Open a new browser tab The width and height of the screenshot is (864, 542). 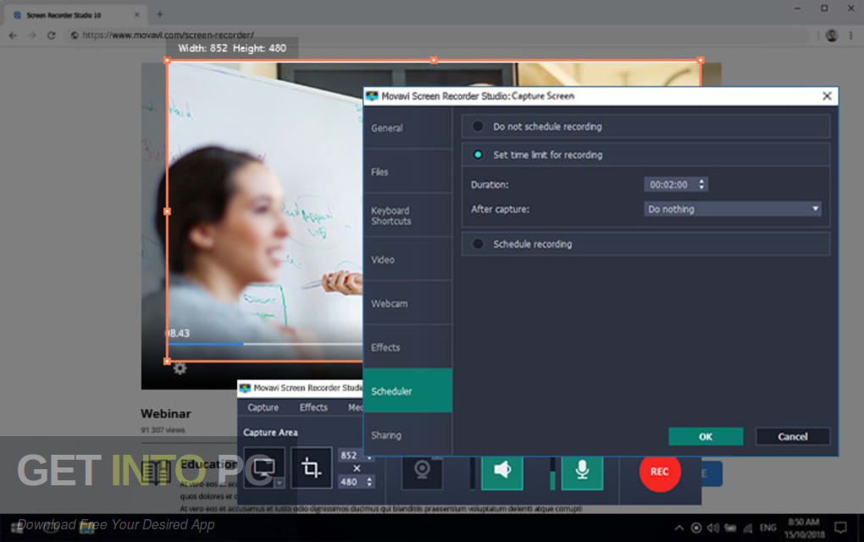[160, 14]
